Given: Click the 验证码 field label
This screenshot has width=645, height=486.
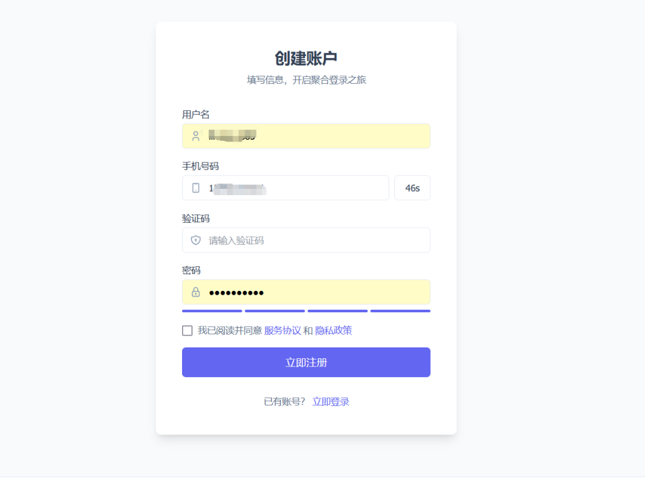Looking at the screenshot, I should point(196,218).
